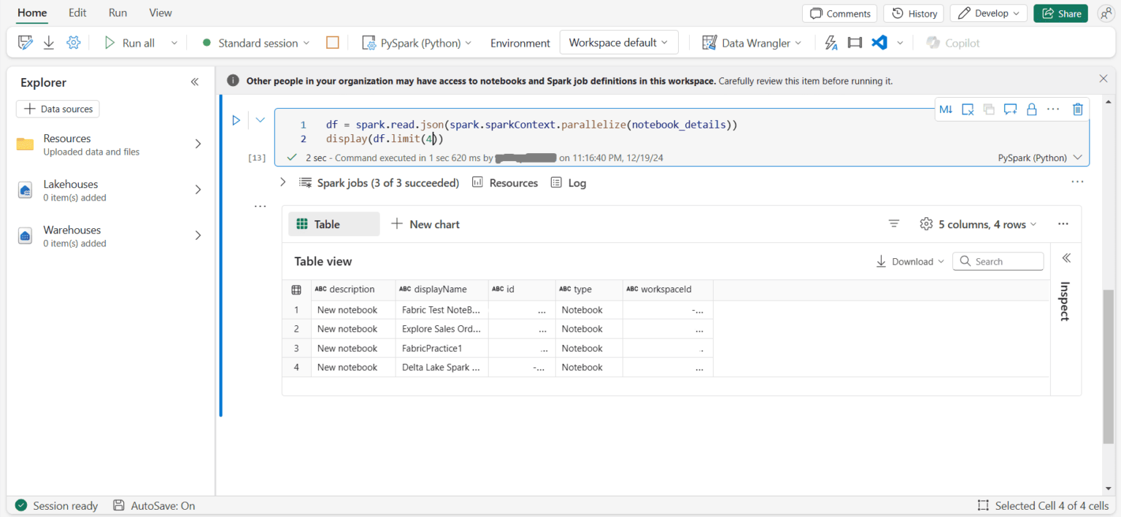Select all rows via table grid icon
Image resolution: width=1121 pixels, height=517 pixels.
point(296,289)
